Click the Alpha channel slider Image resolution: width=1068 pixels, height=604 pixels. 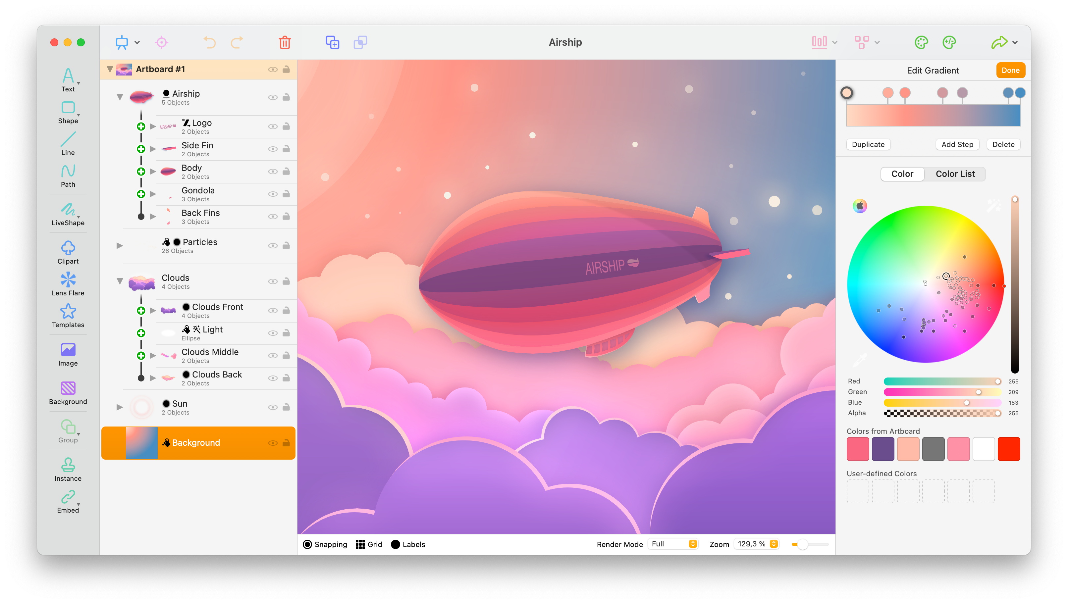click(942, 413)
